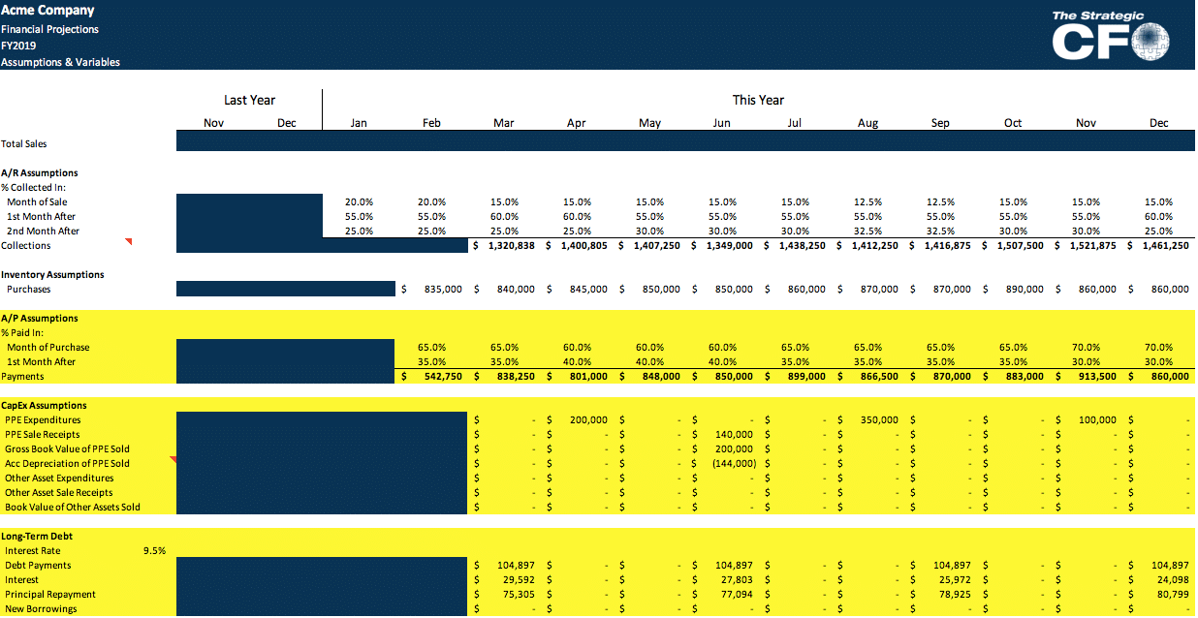Image resolution: width=1198 pixels, height=618 pixels.
Task: Click August Month of Sale 12.5%
Action: [867, 201]
